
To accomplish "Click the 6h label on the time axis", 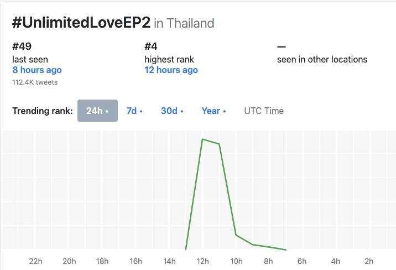I will tap(302, 261).
